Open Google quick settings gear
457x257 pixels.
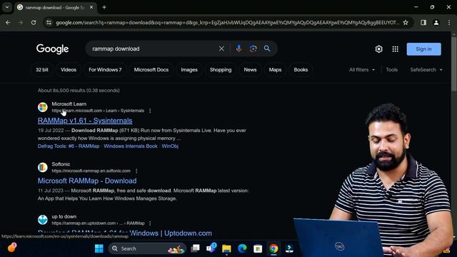click(x=378, y=49)
